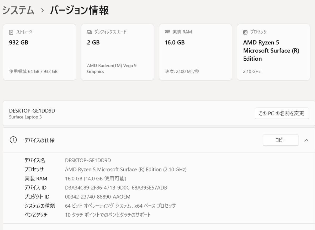Click the device specifications info icon
This screenshot has width=315, height=230.
click(x=13, y=140)
